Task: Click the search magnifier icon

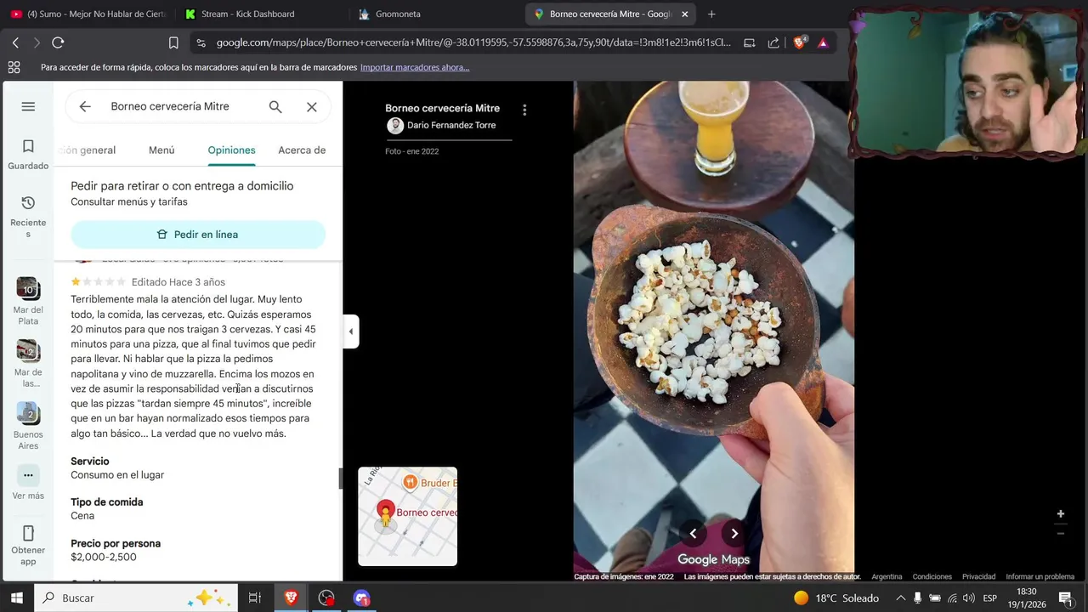Action: point(275,106)
